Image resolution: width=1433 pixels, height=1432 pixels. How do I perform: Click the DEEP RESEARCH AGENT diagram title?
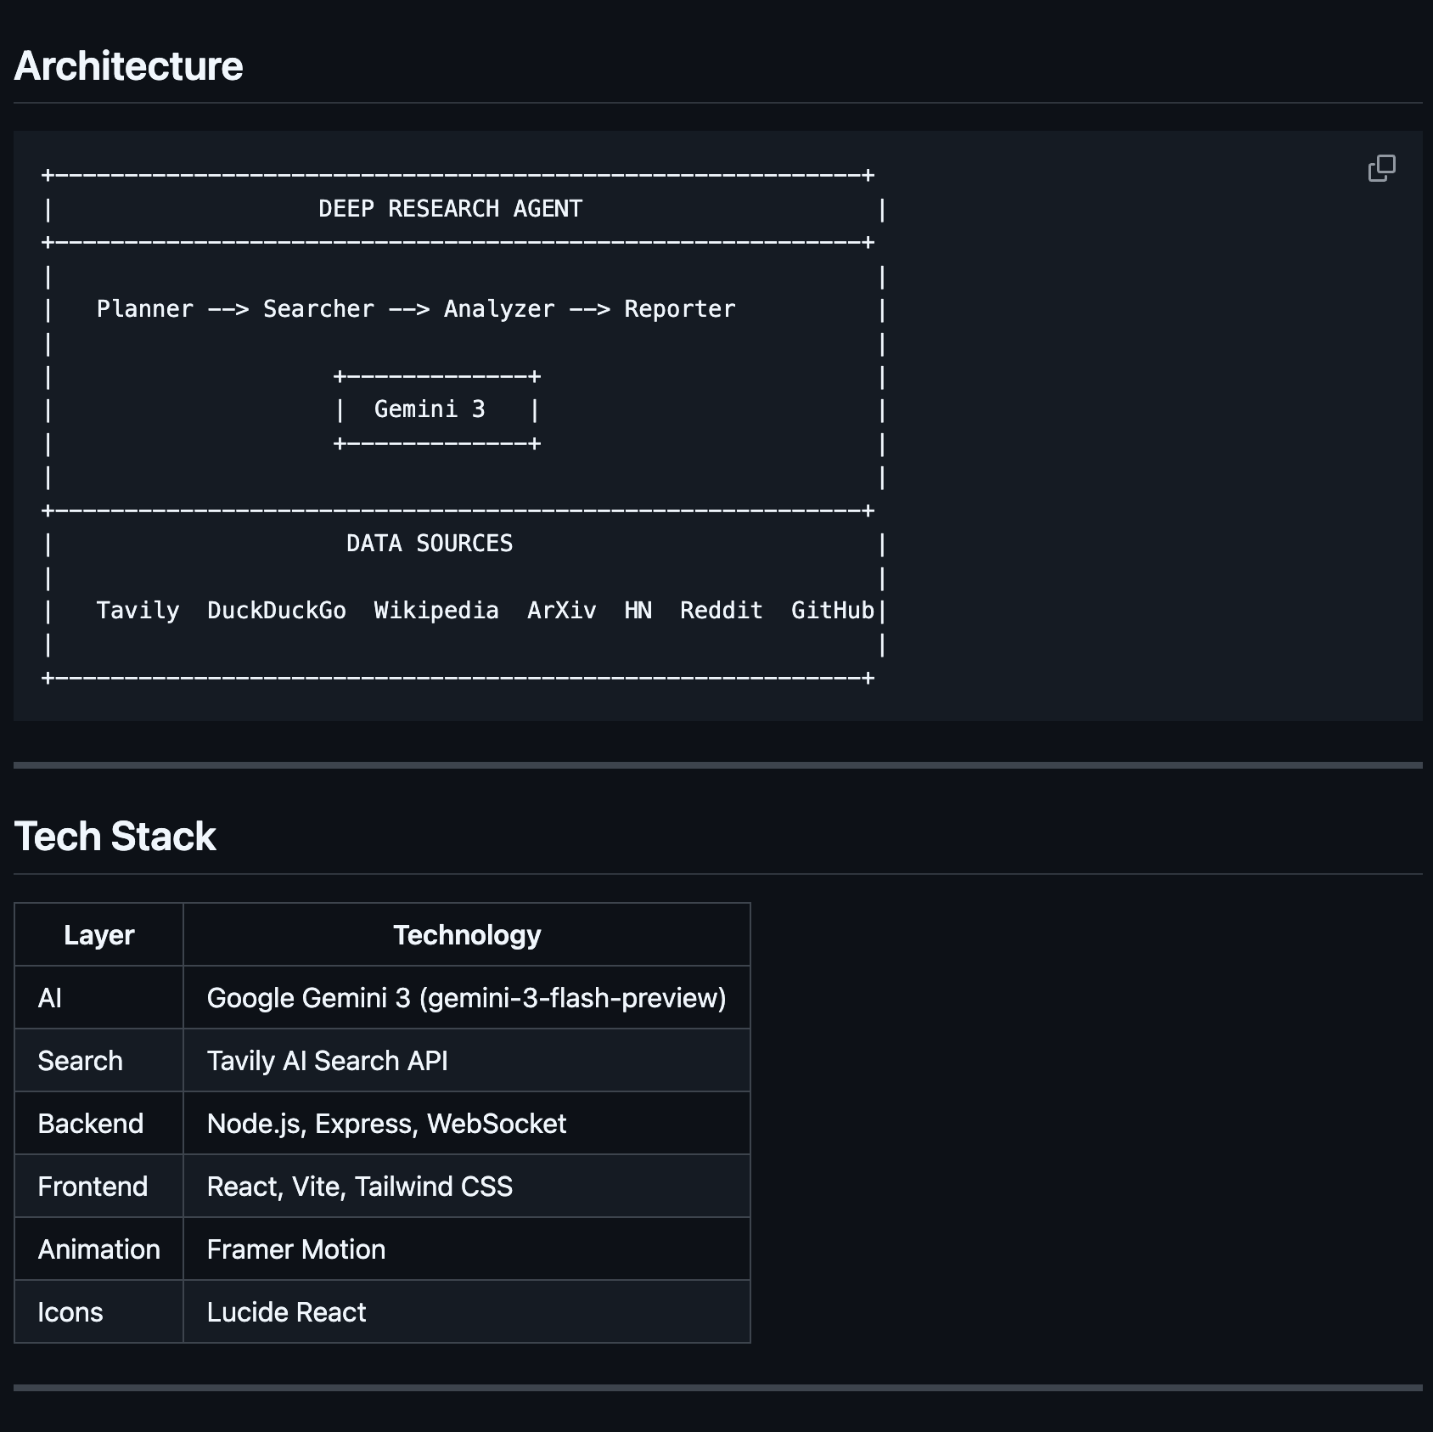click(x=450, y=209)
